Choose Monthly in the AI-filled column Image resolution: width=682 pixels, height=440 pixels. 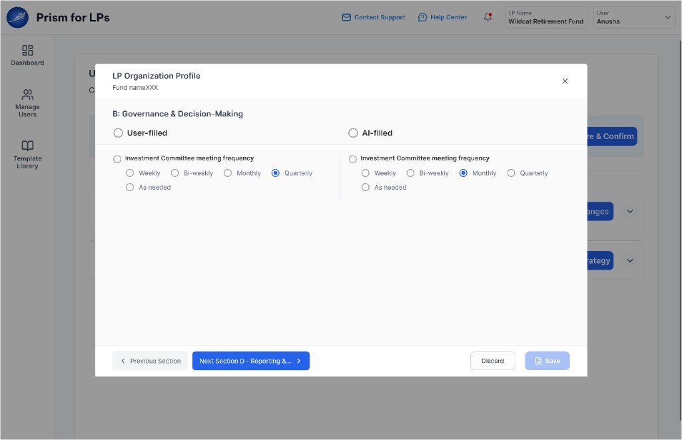464,173
